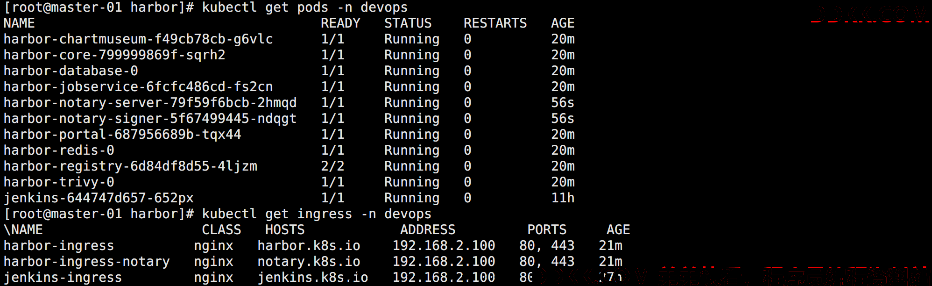932x286 pixels.
Task: Click the 'kubectl get ingress -n devops' command
Action: click(317, 214)
